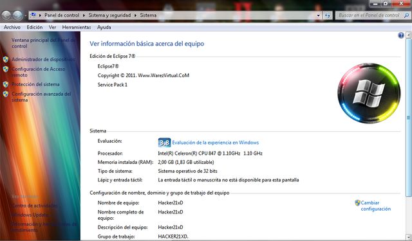Image resolution: width=412 pixels, height=241 pixels.
Task: Click the 3,8 experience rating badge
Action: click(x=165, y=143)
